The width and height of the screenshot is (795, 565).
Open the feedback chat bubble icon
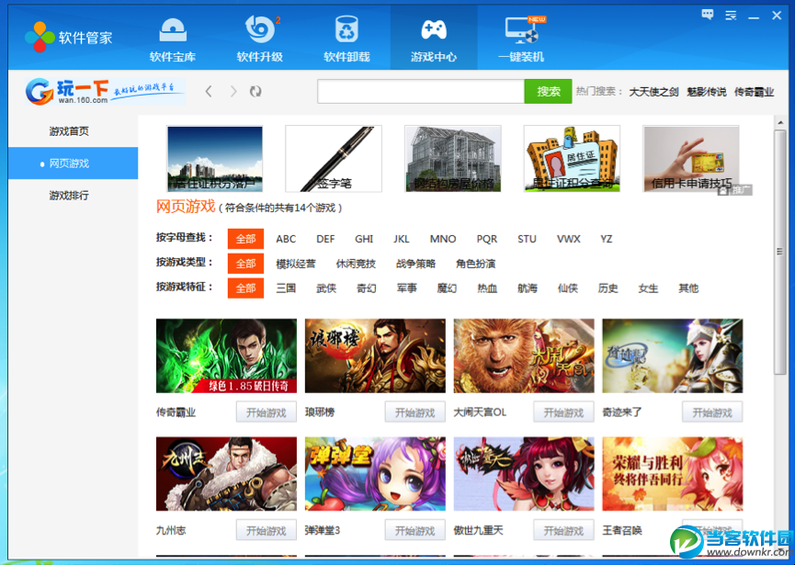pyautogui.click(x=708, y=15)
